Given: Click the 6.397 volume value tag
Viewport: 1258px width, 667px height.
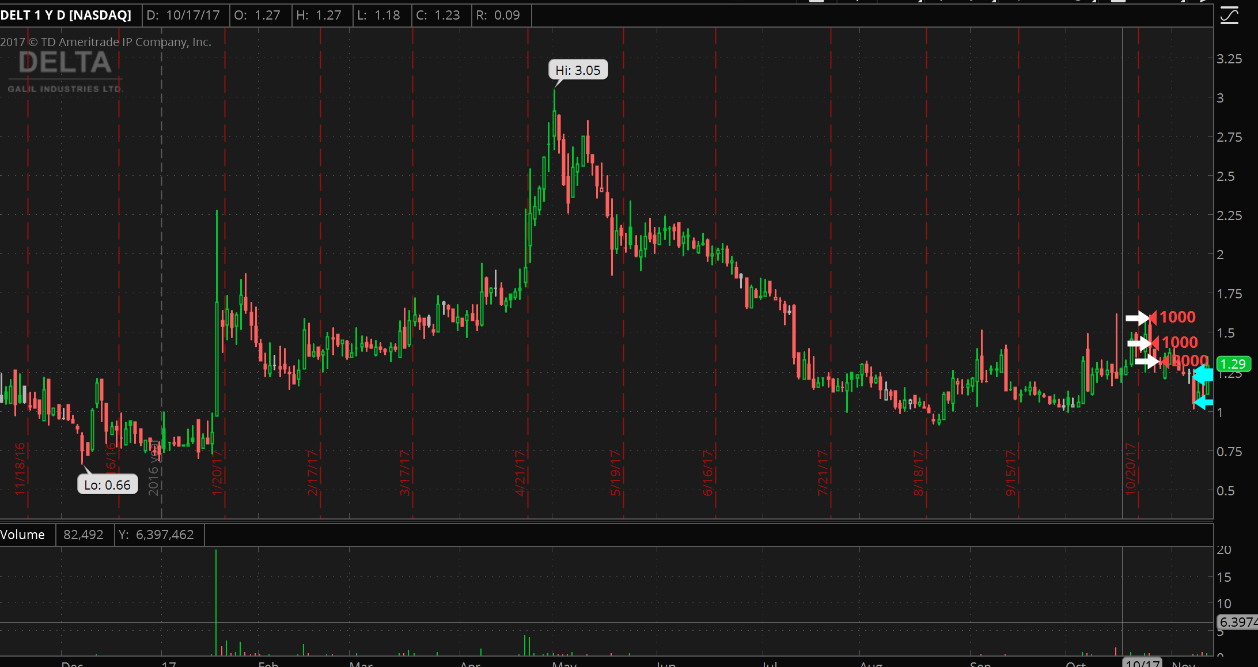Looking at the screenshot, I should (x=1237, y=622).
